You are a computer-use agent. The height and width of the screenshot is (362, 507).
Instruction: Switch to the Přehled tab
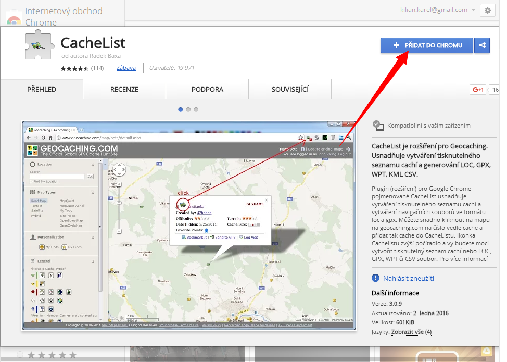point(42,89)
